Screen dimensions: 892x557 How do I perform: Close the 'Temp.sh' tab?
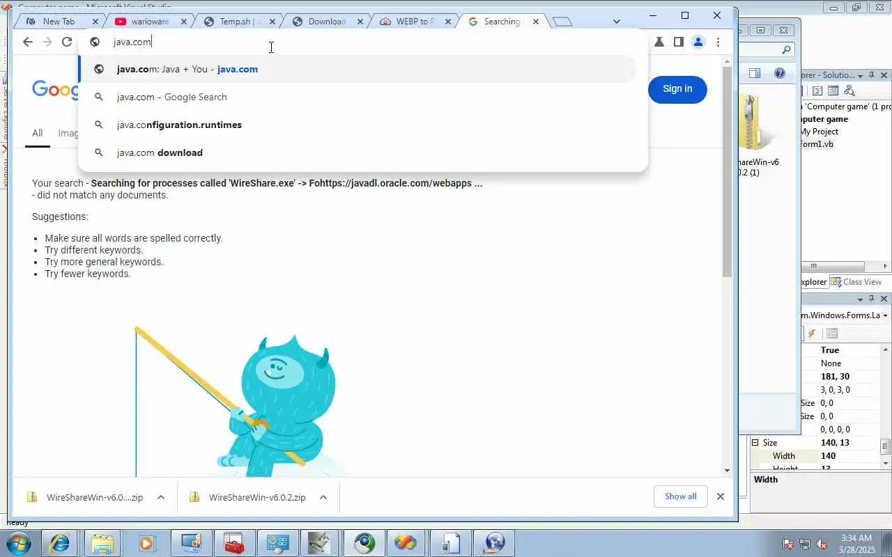[x=272, y=22]
